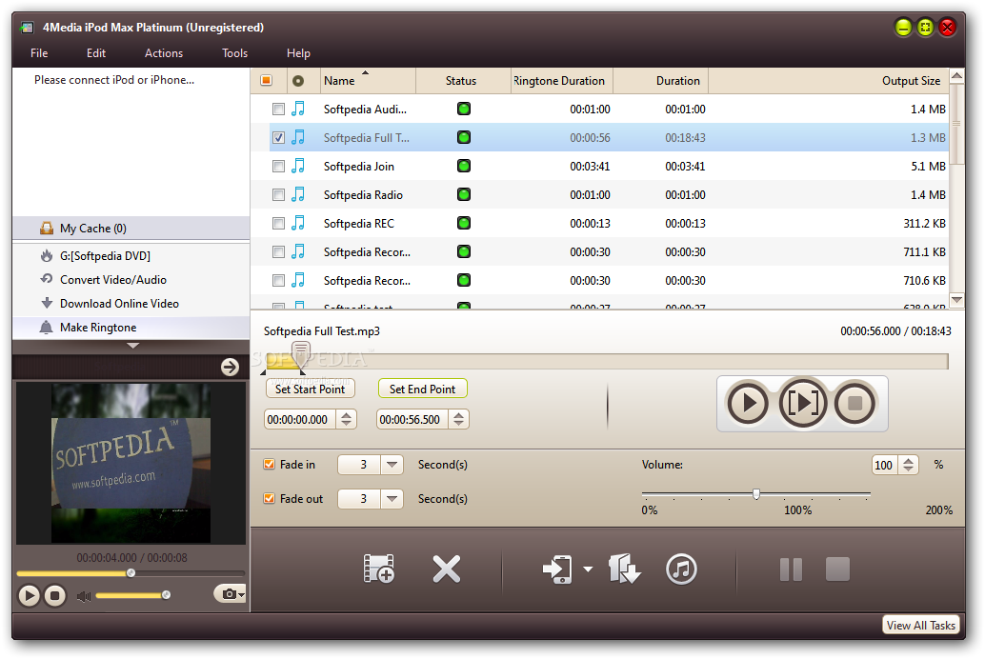Click the music note icon of Softpedia Radio
This screenshot has height=659, width=985.
tap(298, 194)
